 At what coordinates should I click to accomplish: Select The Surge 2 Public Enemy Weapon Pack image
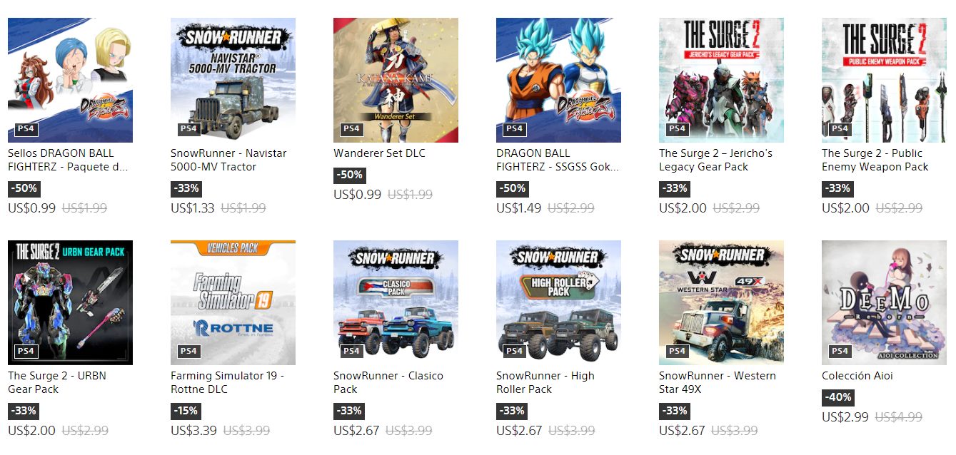pos(884,80)
